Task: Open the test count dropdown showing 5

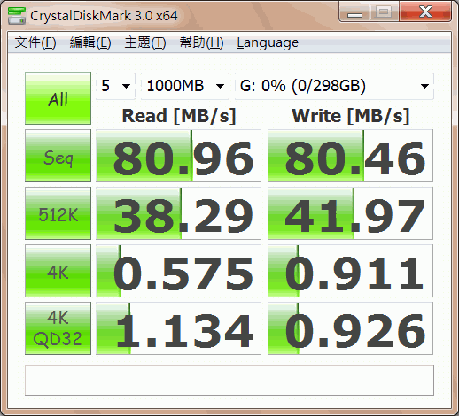Action: coord(115,86)
